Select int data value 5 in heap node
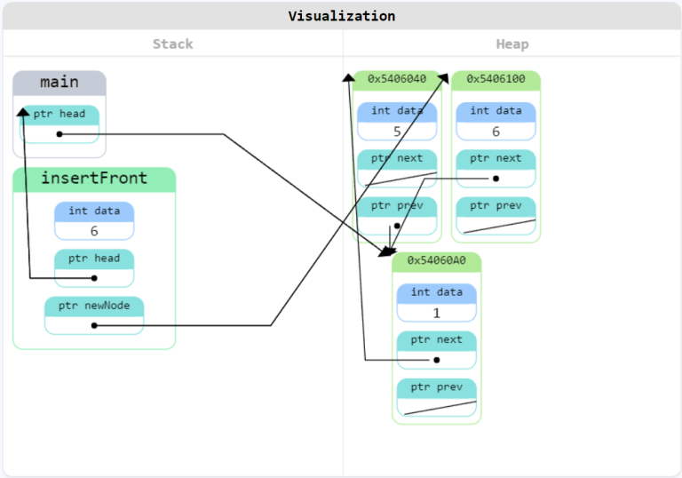This screenshot has width=682, height=478. [397, 131]
